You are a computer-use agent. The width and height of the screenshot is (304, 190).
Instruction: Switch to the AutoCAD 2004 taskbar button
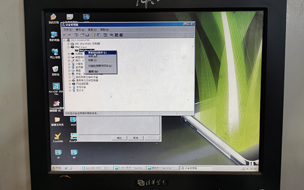97,168
